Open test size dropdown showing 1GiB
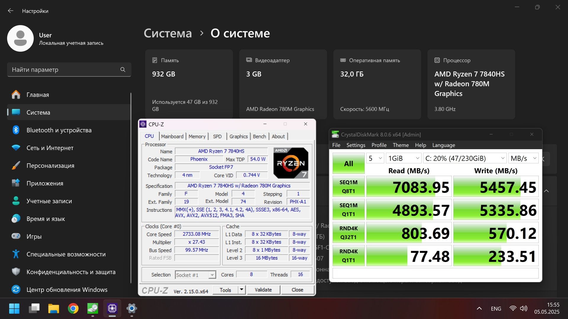 pyautogui.click(x=404, y=158)
